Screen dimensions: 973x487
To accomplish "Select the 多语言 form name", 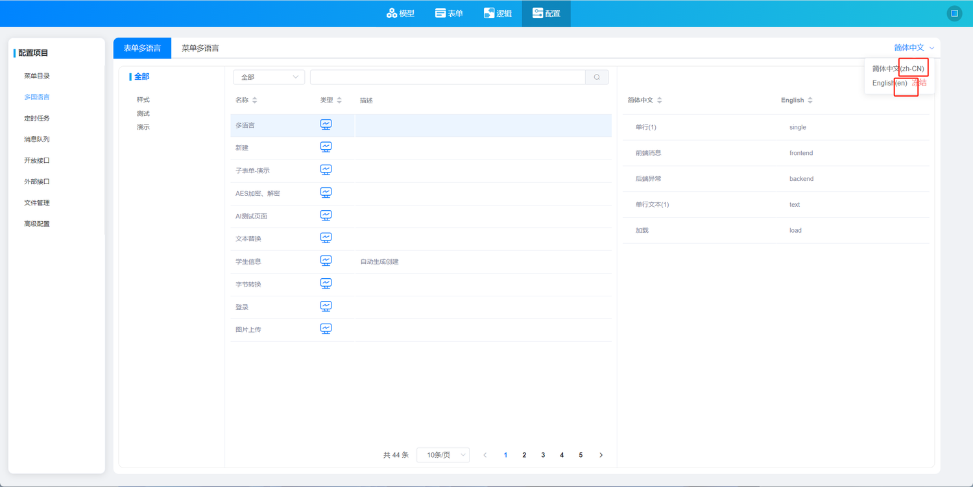I will coord(245,125).
